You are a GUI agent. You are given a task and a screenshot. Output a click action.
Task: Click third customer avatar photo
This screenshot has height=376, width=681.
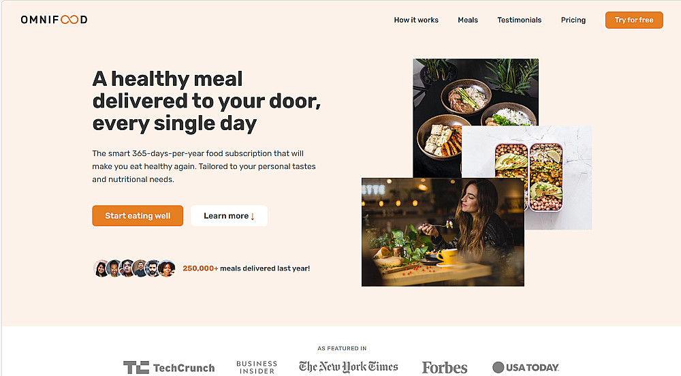click(127, 268)
